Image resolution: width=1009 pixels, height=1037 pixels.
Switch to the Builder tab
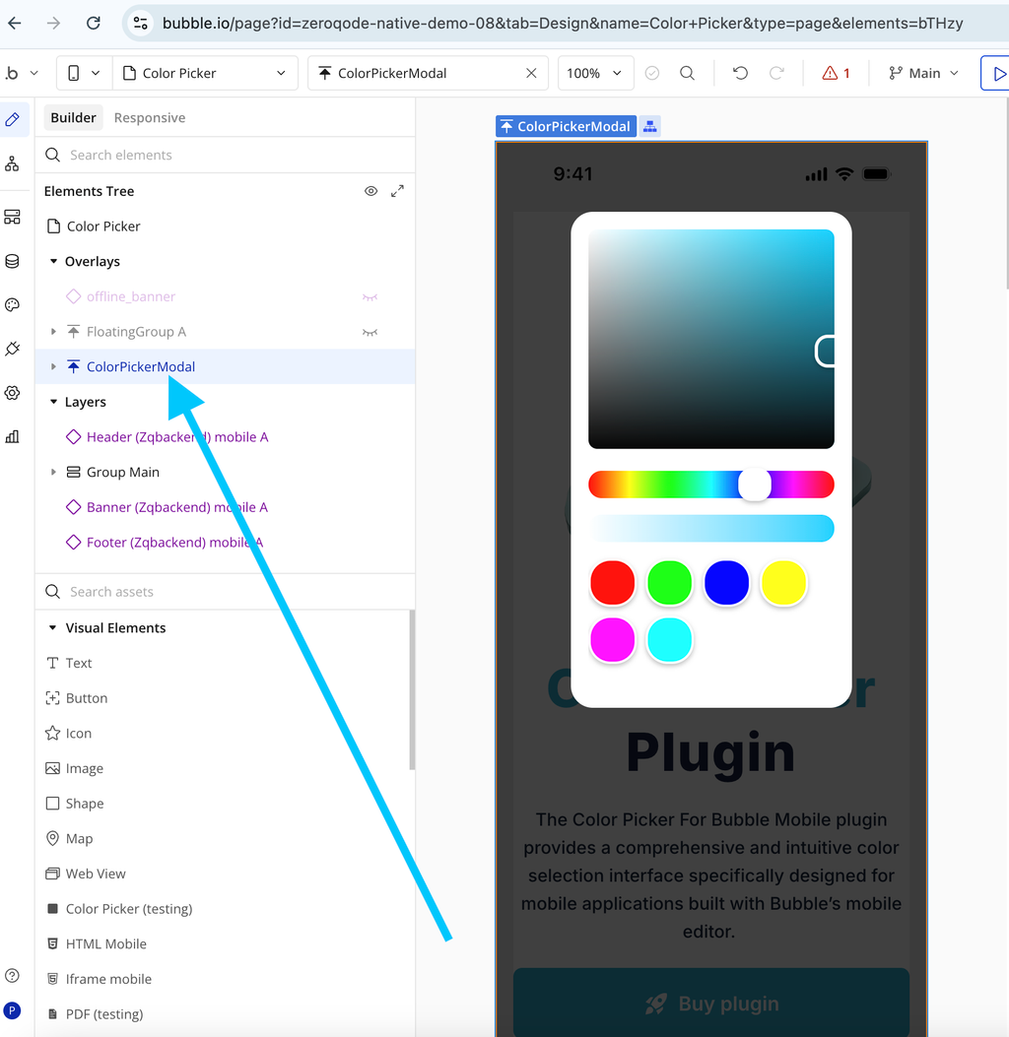click(x=74, y=118)
